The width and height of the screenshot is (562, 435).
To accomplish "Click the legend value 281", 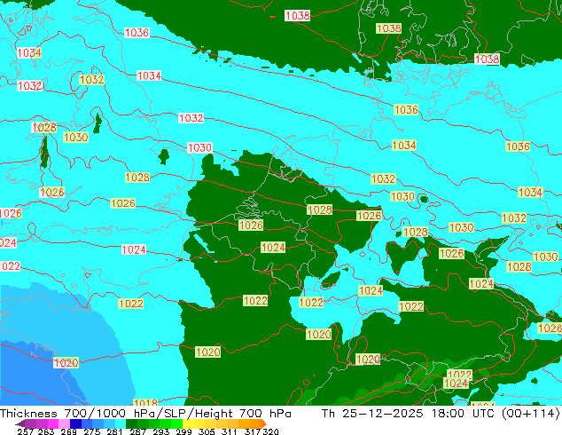I will coord(114,431).
